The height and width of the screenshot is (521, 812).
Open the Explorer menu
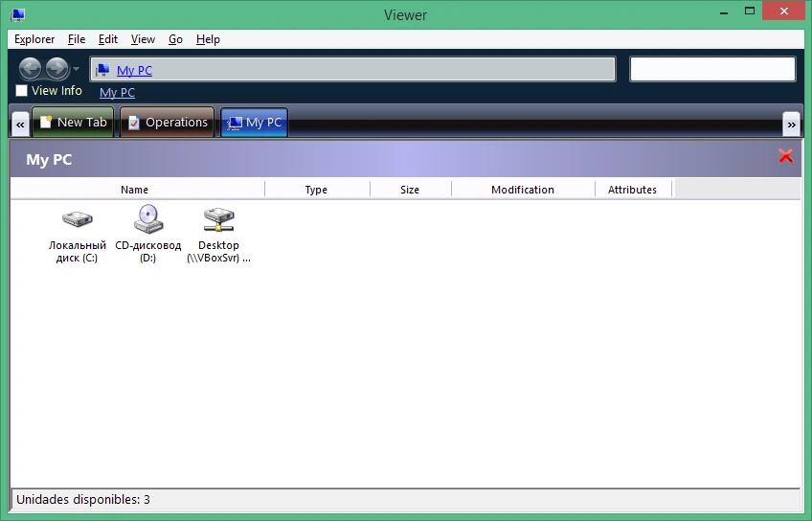(x=34, y=39)
